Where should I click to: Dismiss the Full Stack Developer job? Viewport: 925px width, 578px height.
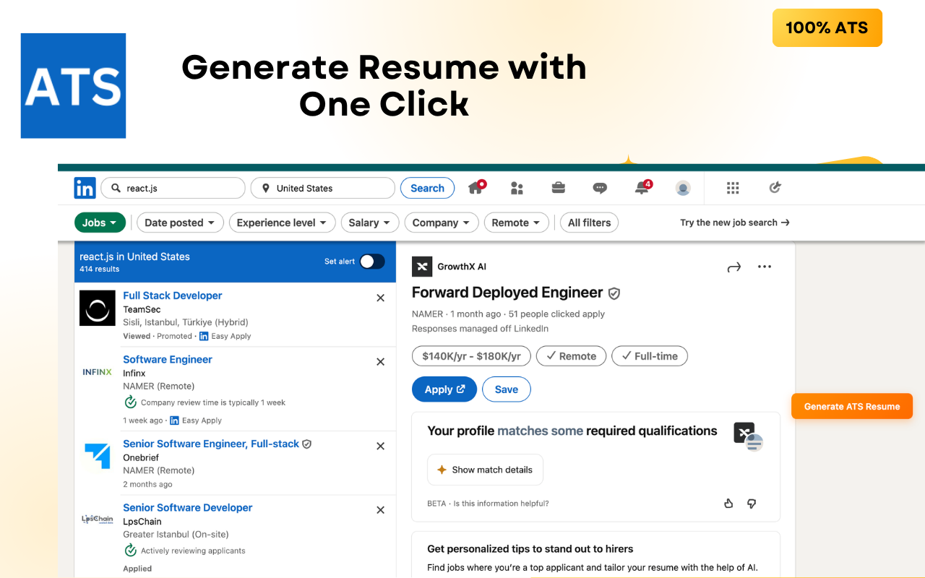click(x=381, y=298)
